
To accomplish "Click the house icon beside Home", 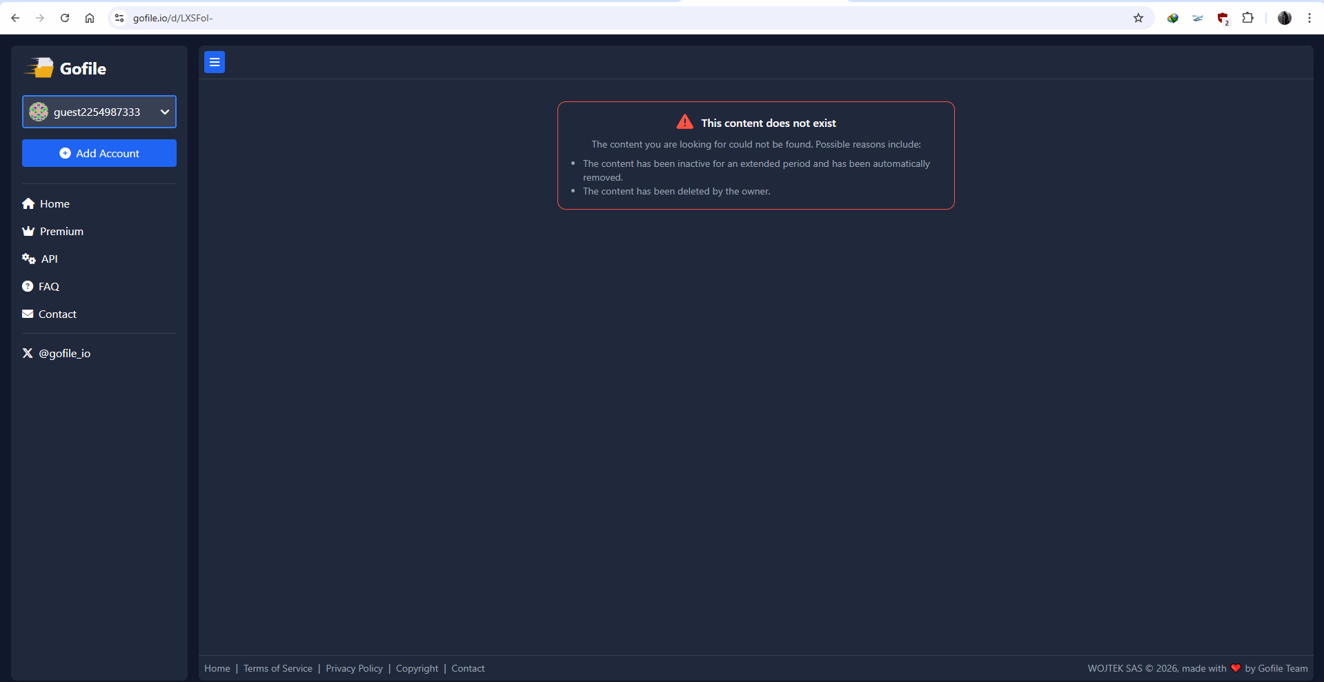I will point(28,203).
